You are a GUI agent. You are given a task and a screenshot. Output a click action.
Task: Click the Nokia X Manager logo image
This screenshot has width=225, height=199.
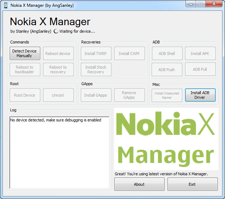[166, 139]
